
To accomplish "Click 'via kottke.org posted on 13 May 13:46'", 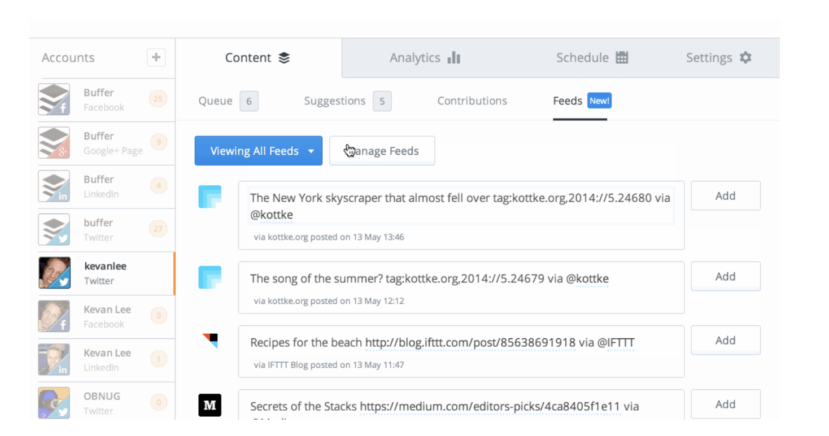I will [329, 237].
